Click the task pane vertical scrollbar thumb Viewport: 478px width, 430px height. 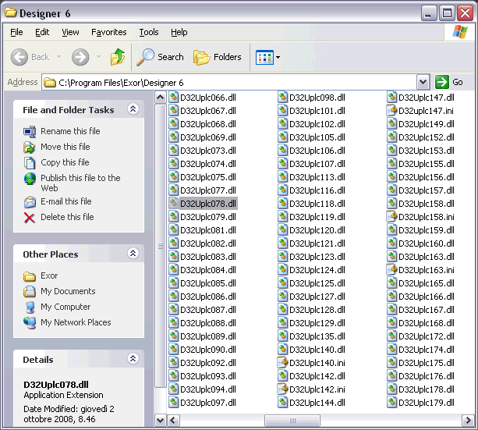[x=161, y=246]
